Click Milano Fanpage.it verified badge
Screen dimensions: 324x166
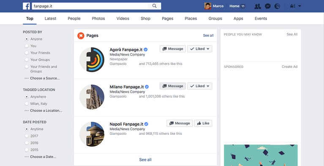pyautogui.click(x=147, y=87)
